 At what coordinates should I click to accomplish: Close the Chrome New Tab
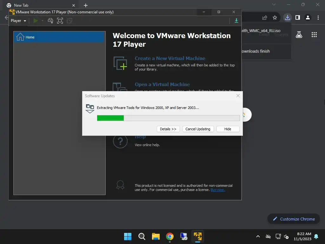[x=74, y=5]
